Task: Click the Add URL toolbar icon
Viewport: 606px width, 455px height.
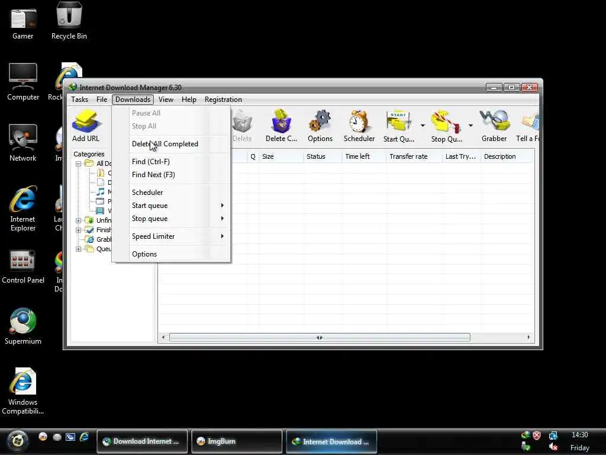Action: point(85,126)
